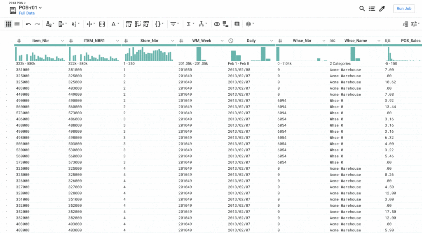Open the display options sliders icon
This screenshot has width=422, height=233.
tap(415, 24)
